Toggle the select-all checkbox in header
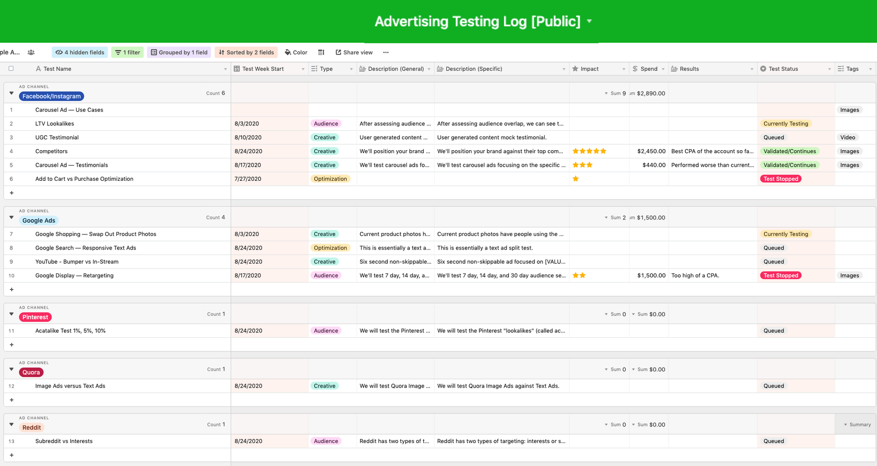This screenshot has width=877, height=466. 11,69
